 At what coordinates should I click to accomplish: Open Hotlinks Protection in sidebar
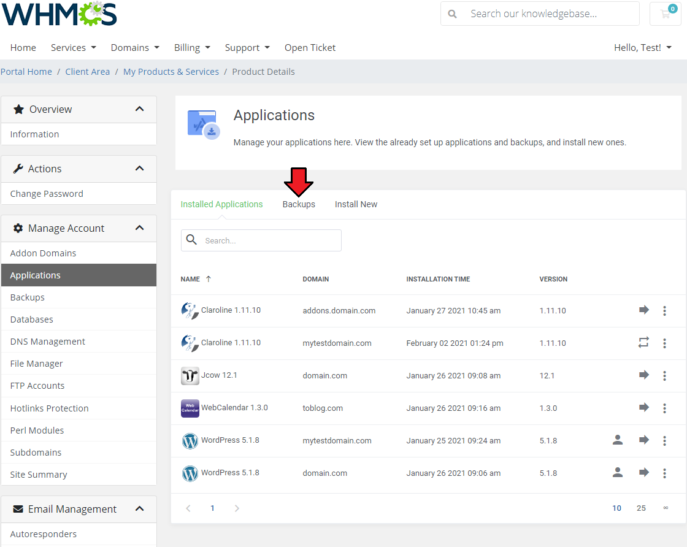point(79,408)
